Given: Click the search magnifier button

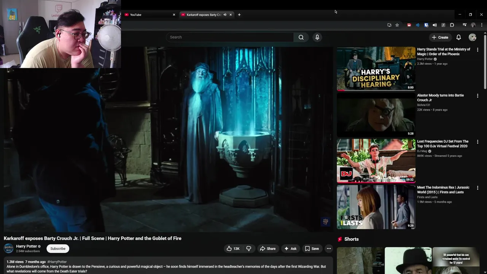Looking at the screenshot, I should point(301,37).
